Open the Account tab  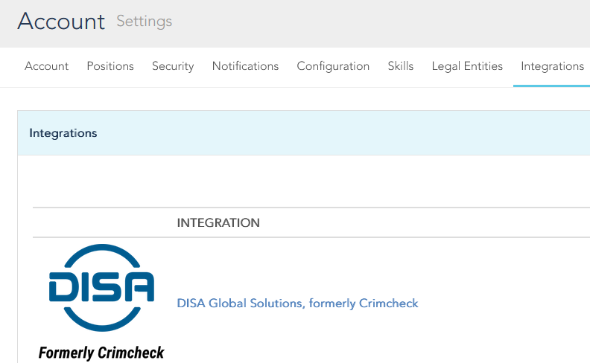click(x=47, y=66)
